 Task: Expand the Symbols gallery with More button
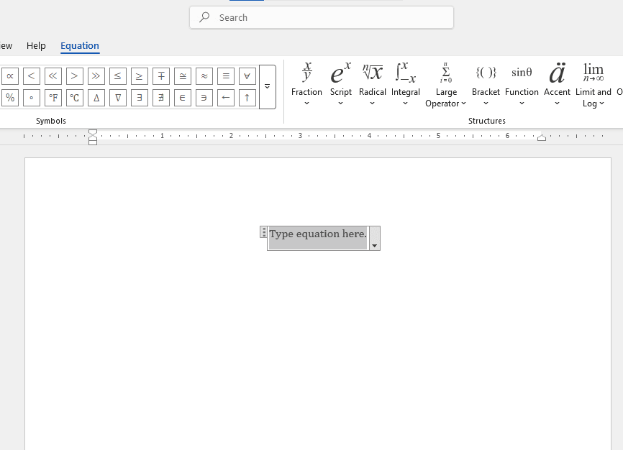pyautogui.click(x=268, y=87)
